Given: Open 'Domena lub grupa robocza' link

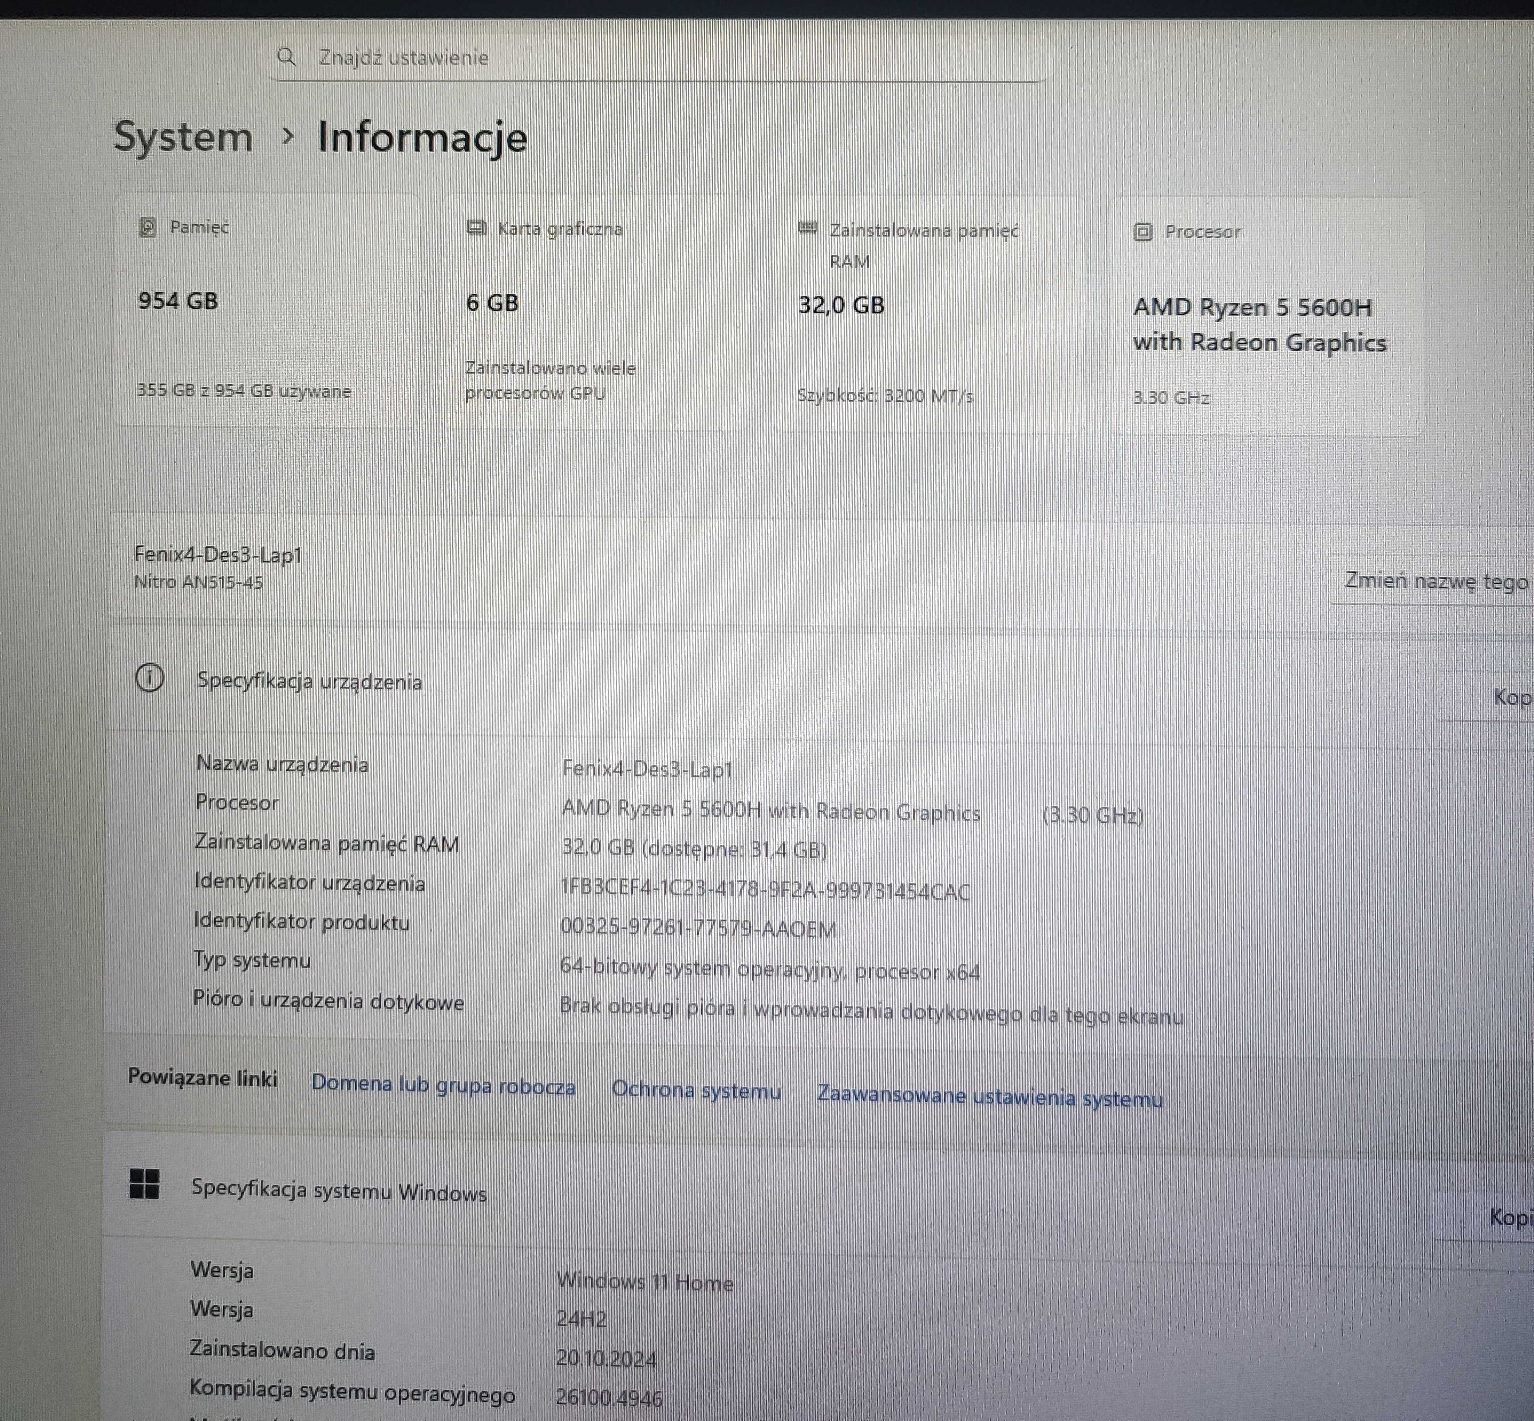Looking at the screenshot, I should point(444,1085).
